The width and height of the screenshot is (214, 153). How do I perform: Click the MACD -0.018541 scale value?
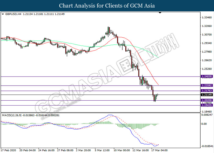207,146
